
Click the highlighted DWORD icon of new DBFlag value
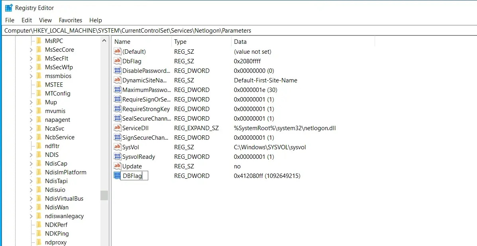click(117, 176)
